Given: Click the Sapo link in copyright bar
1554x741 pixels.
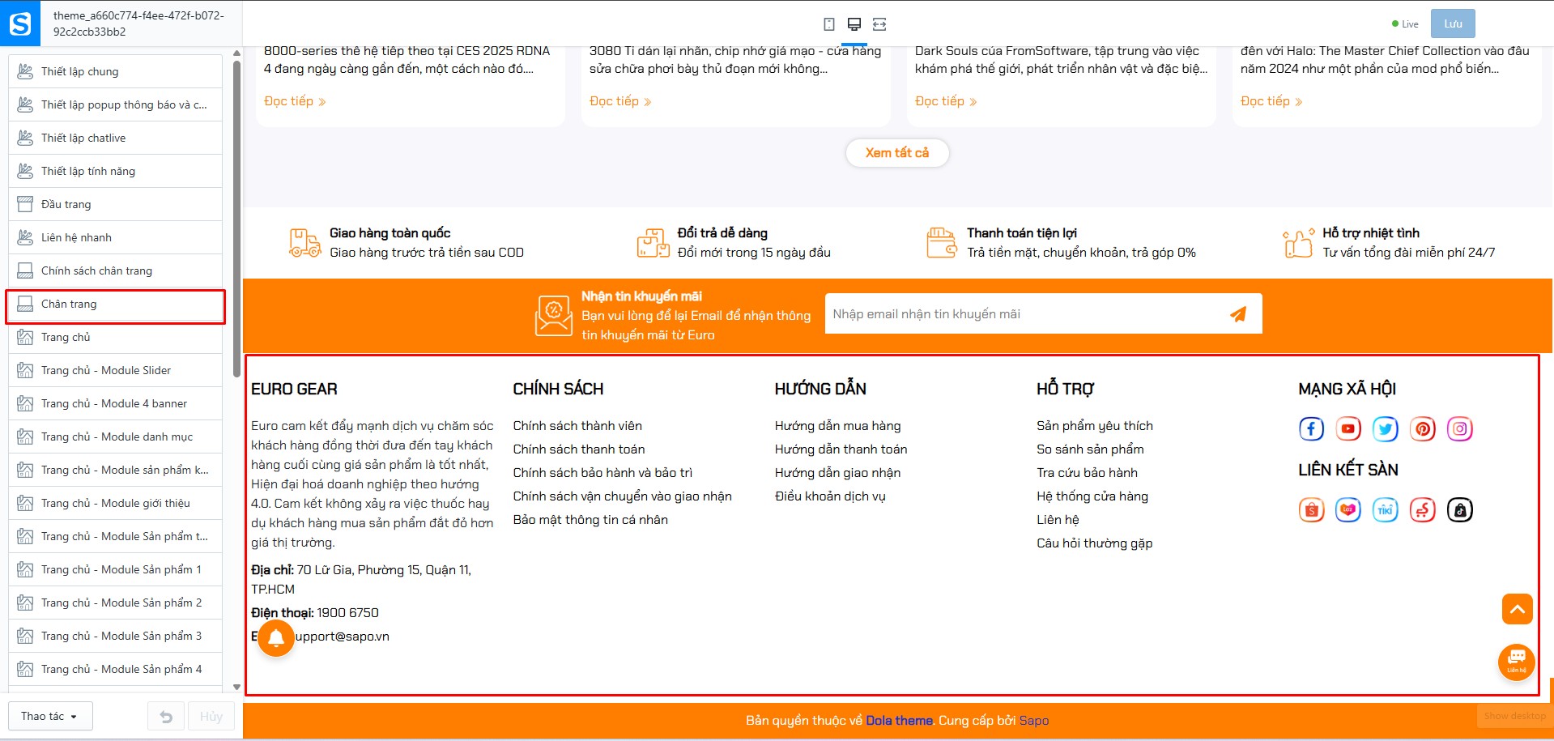Looking at the screenshot, I should click(1034, 721).
